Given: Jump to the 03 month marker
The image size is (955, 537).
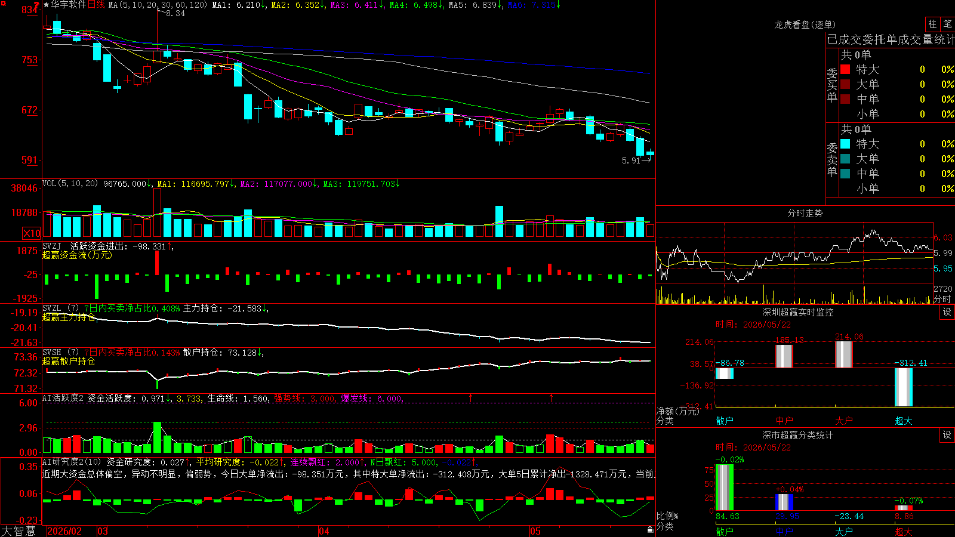Looking at the screenshot, I should [x=103, y=531].
